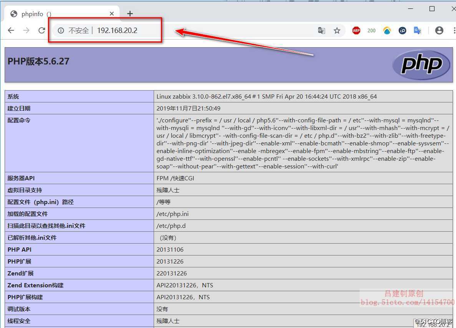Minimize the browser window
The image size is (456, 328).
[411, 9]
